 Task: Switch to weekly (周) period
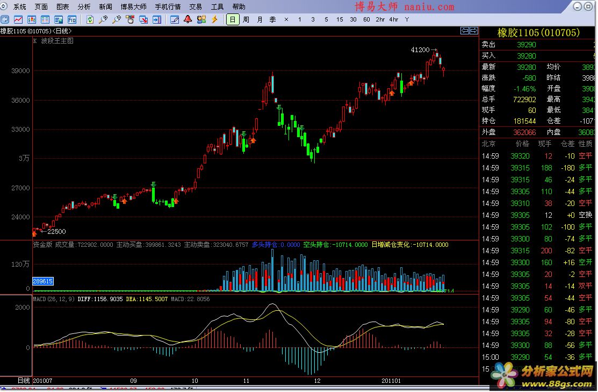[x=246, y=19]
